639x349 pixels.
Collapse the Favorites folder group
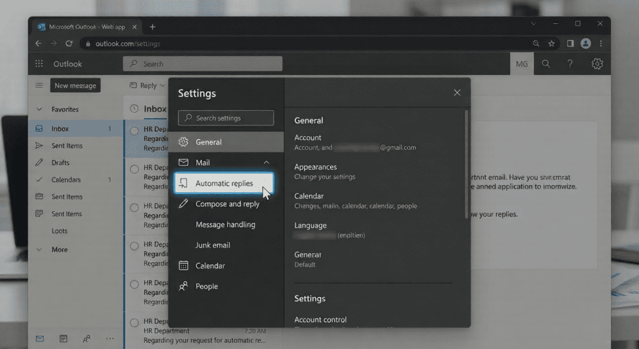pyautogui.click(x=39, y=109)
